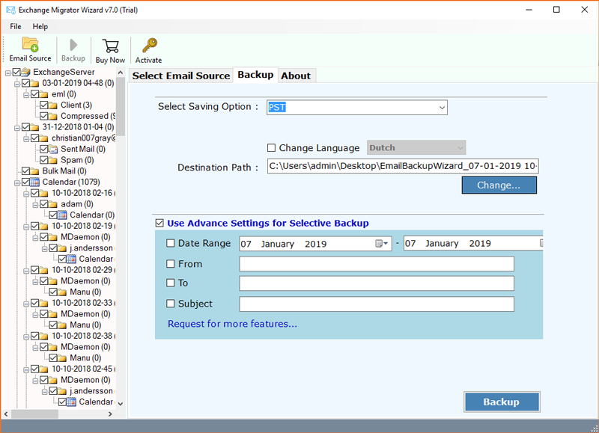
Task: Switch to the About tab
Action: (x=296, y=76)
